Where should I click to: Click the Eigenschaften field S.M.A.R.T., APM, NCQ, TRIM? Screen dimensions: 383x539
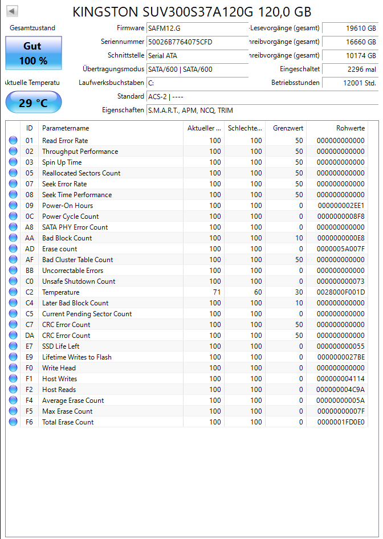263,111
